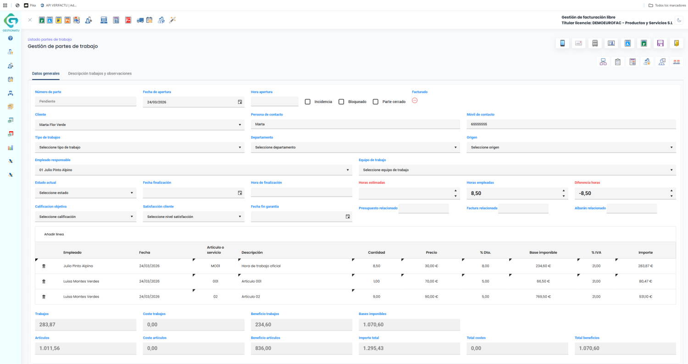
Task: Tick the Parte cerrado checkbox
Action: pos(376,102)
